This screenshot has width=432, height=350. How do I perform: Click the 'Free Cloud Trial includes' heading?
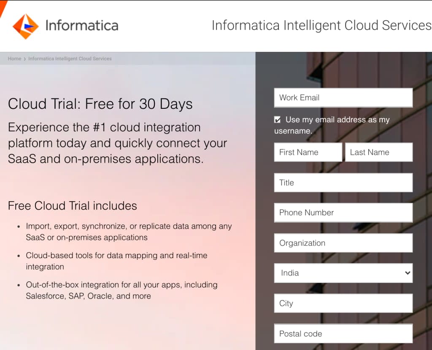(x=73, y=206)
